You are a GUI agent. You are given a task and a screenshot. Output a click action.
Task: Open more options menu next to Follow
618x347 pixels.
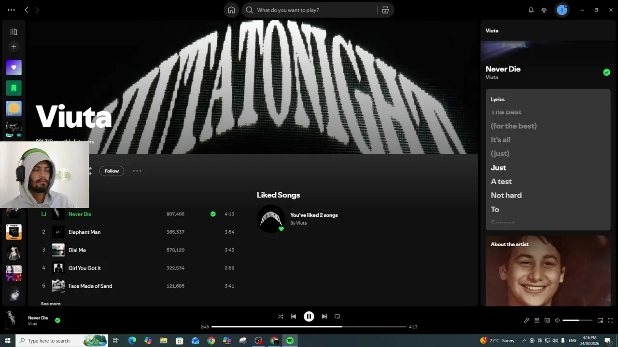pyautogui.click(x=137, y=171)
